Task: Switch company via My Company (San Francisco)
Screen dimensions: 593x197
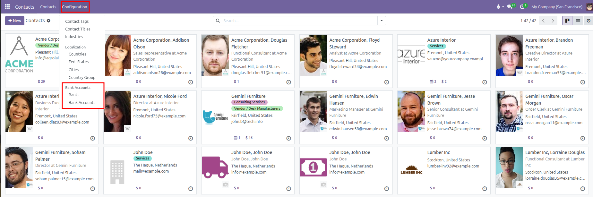Action: (x=557, y=7)
